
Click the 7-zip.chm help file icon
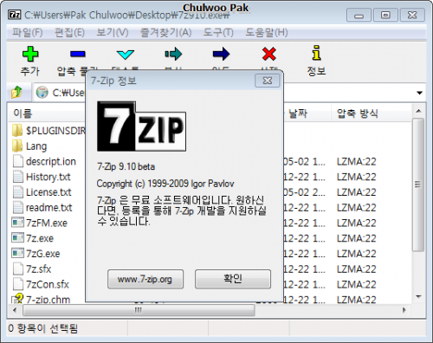17,298
